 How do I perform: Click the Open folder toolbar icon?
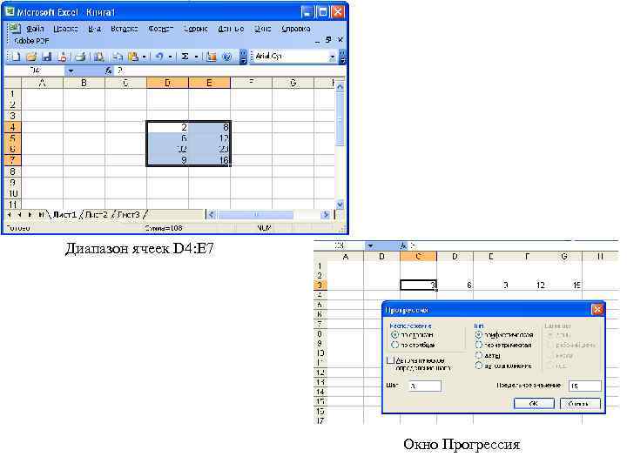[31, 57]
